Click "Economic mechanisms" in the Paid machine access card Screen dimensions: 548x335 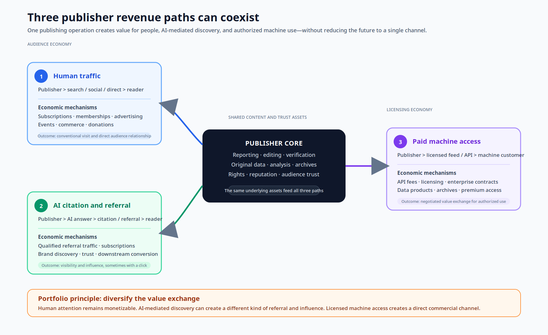coord(427,173)
